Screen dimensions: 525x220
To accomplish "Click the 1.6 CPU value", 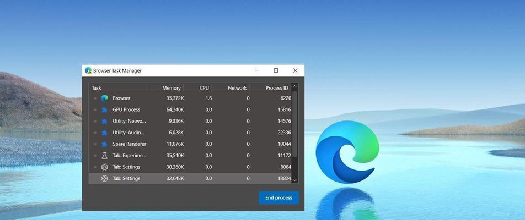I will (208, 98).
